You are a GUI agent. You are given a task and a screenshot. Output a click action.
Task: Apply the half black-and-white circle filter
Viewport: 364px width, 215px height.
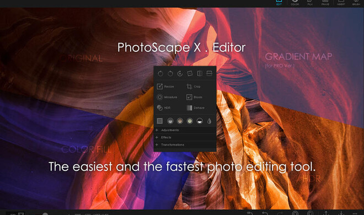200,121
